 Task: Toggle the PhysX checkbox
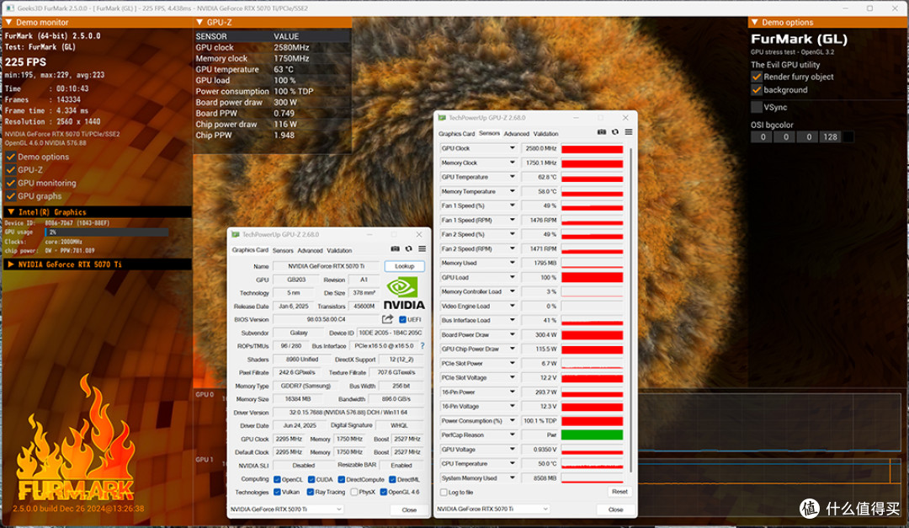(x=353, y=492)
